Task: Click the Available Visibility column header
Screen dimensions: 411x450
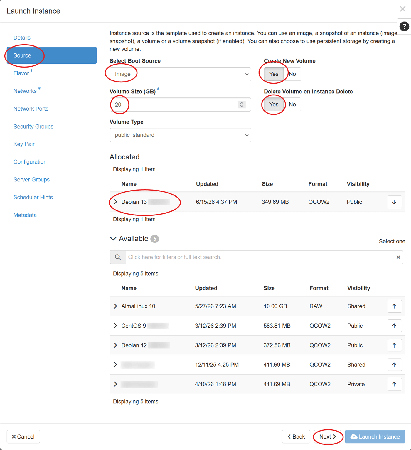Action: (358, 288)
